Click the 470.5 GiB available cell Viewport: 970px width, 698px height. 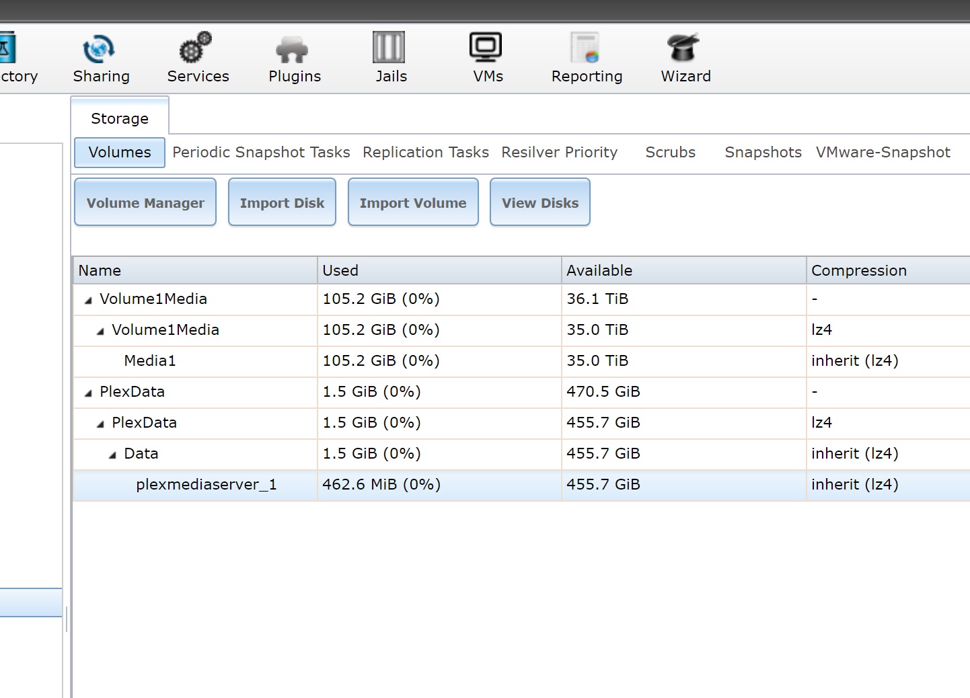click(x=683, y=392)
